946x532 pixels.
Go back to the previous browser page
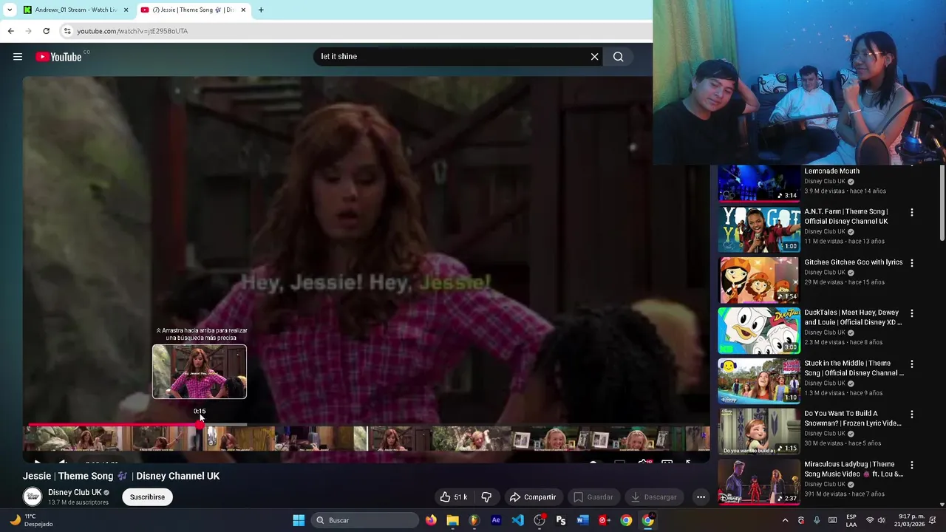click(10, 31)
